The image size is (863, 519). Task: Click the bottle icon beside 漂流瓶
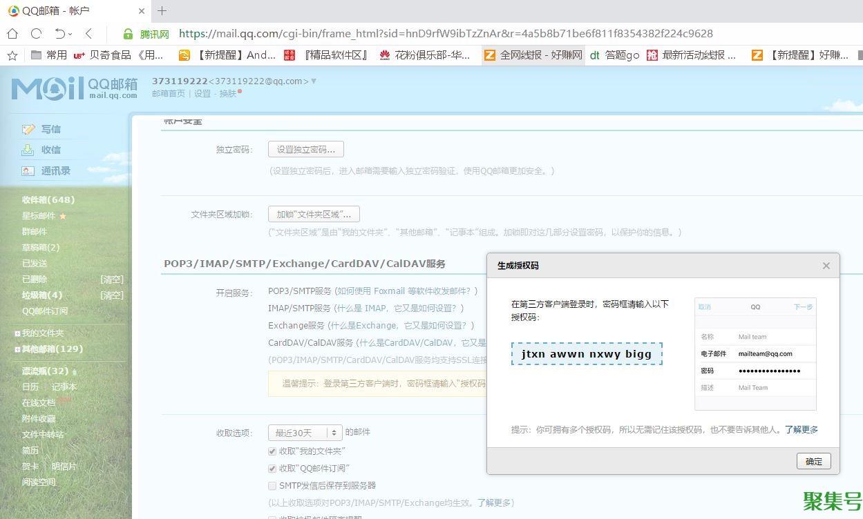pos(74,372)
